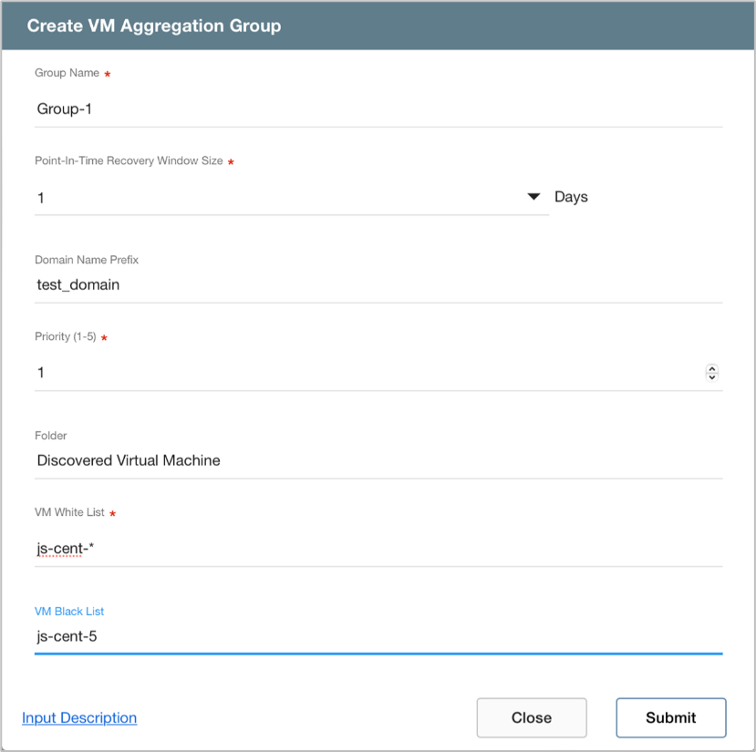
Task: Increase Priority with the stepper up arrow
Action: pyautogui.click(x=712, y=368)
